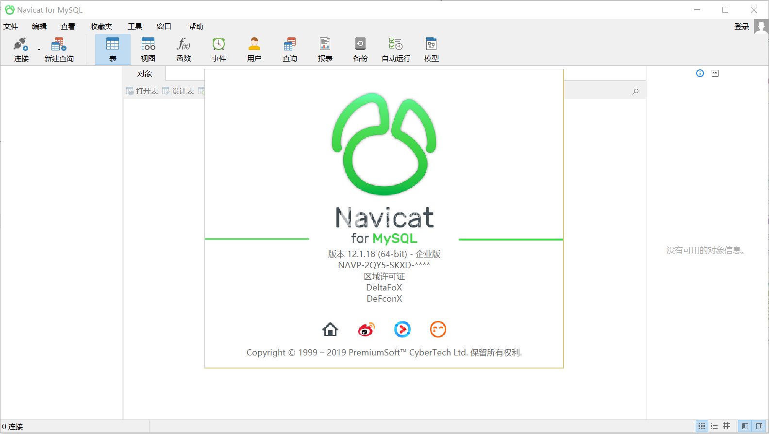Click the license key NAVP-2QY5-SKXD text
The width and height of the screenshot is (769, 434).
click(x=384, y=265)
